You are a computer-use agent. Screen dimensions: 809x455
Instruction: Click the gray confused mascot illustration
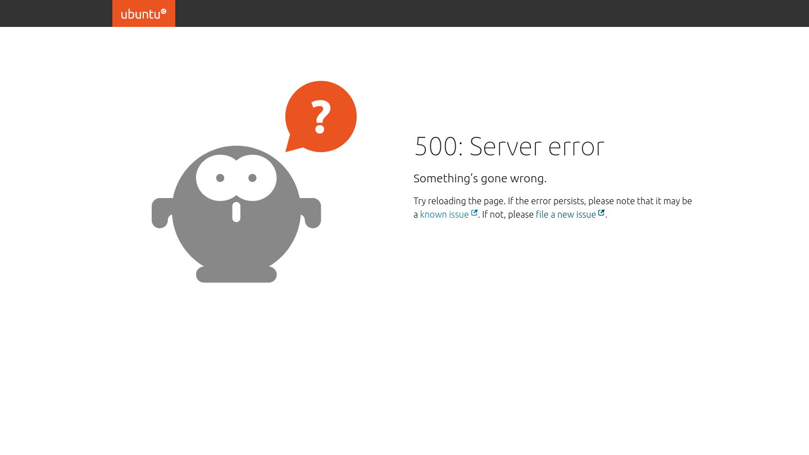click(237, 214)
